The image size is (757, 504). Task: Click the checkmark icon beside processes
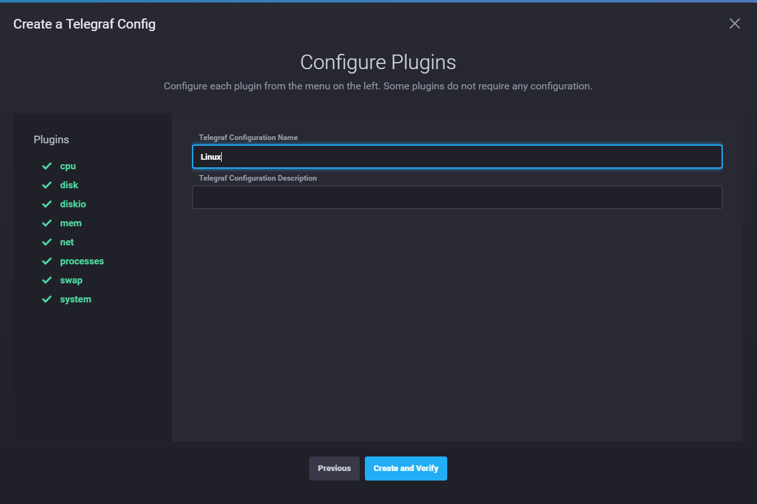pyautogui.click(x=47, y=261)
